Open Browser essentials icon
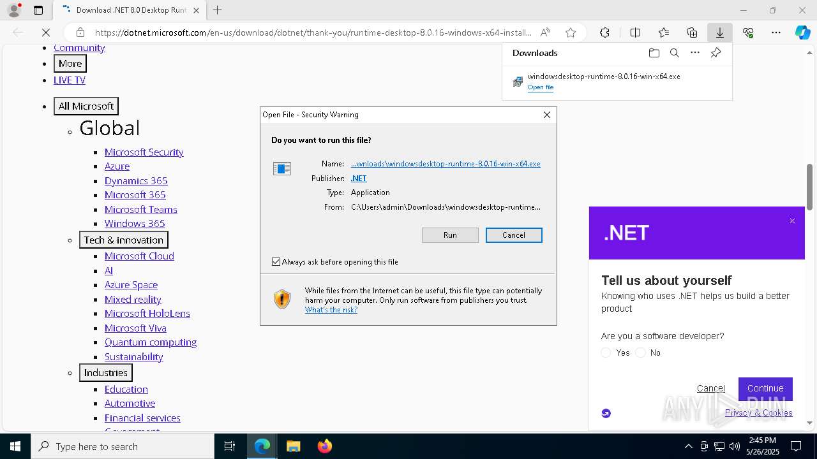The width and height of the screenshot is (817, 459). click(x=748, y=33)
